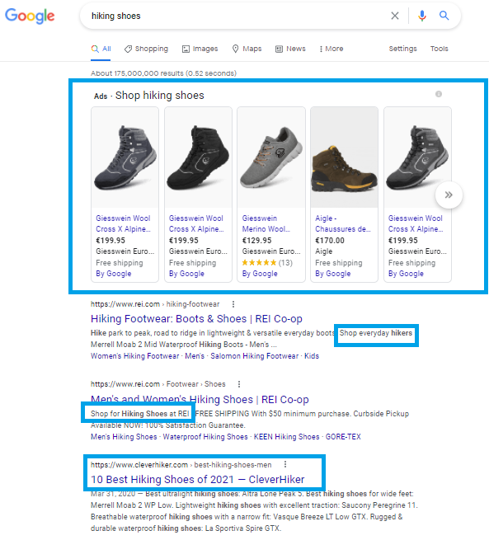
Task: Click the magnifier search button
Action: pos(444,16)
